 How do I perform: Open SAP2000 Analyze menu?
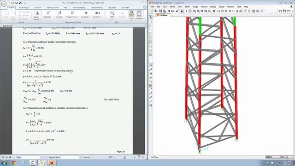tap(204, 7)
